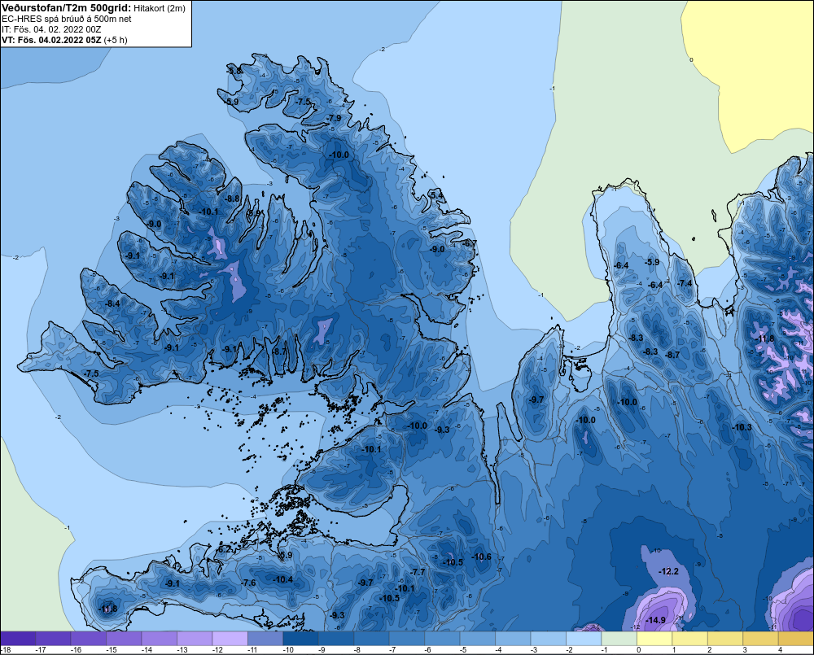This screenshot has width=814, height=655.
Task: Click the -7.9 temperature label
Action: pyautogui.click(x=335, y=118)
